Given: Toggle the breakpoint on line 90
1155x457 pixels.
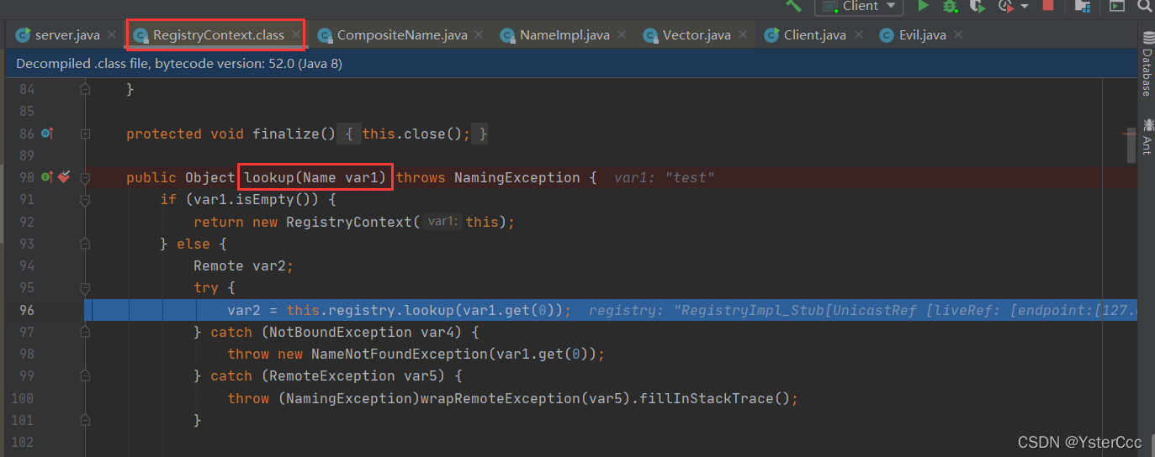Looking at the screenshot, I should (64, 177).
